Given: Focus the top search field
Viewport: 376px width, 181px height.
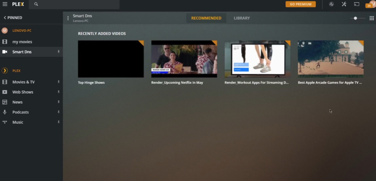Looking at the screenshot, I should click(x=74, y=4).
